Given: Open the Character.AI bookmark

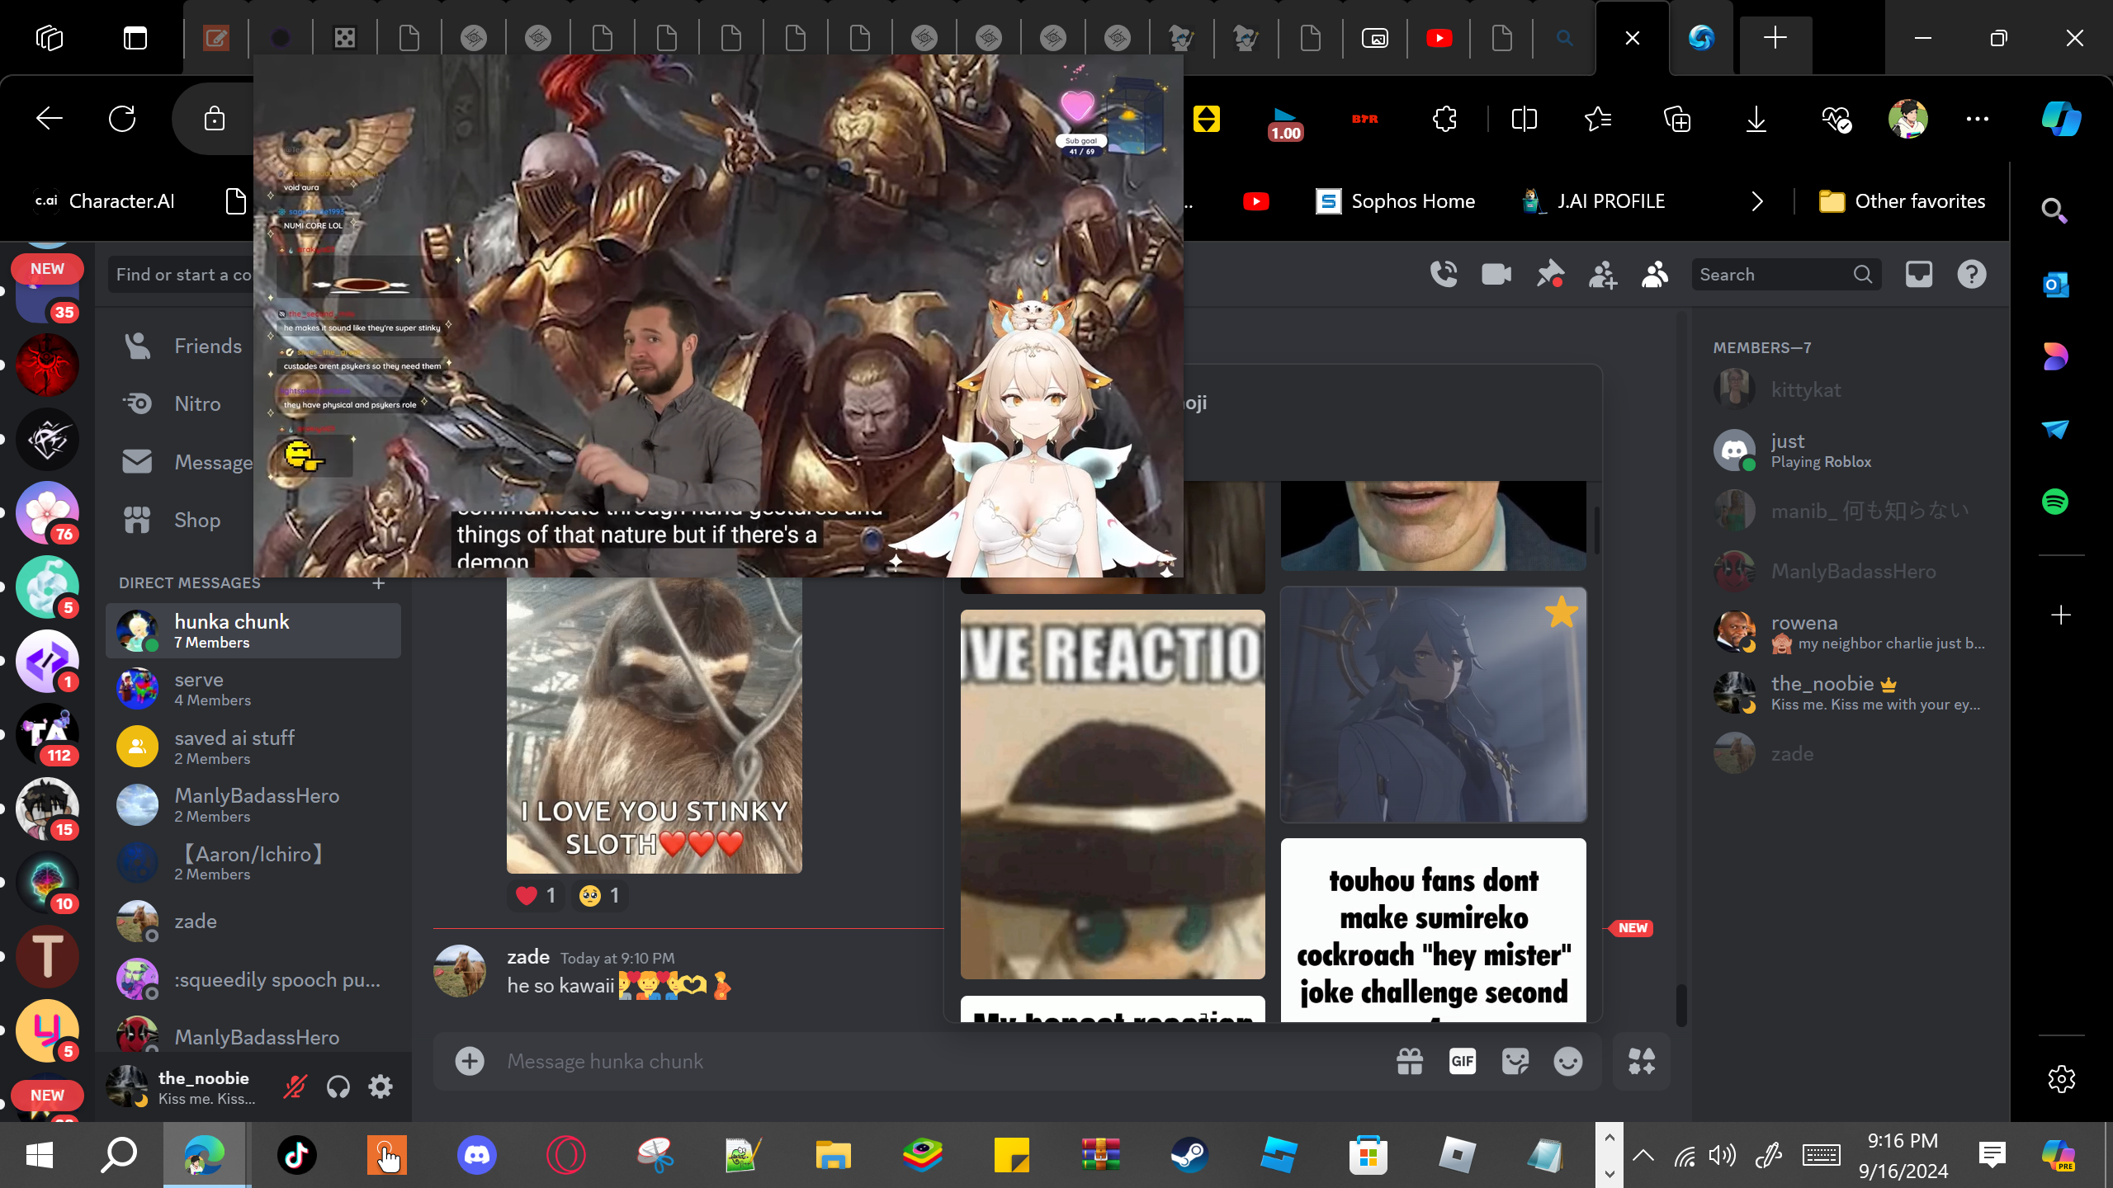Looking at the screenshot, I should pos(105,201).
